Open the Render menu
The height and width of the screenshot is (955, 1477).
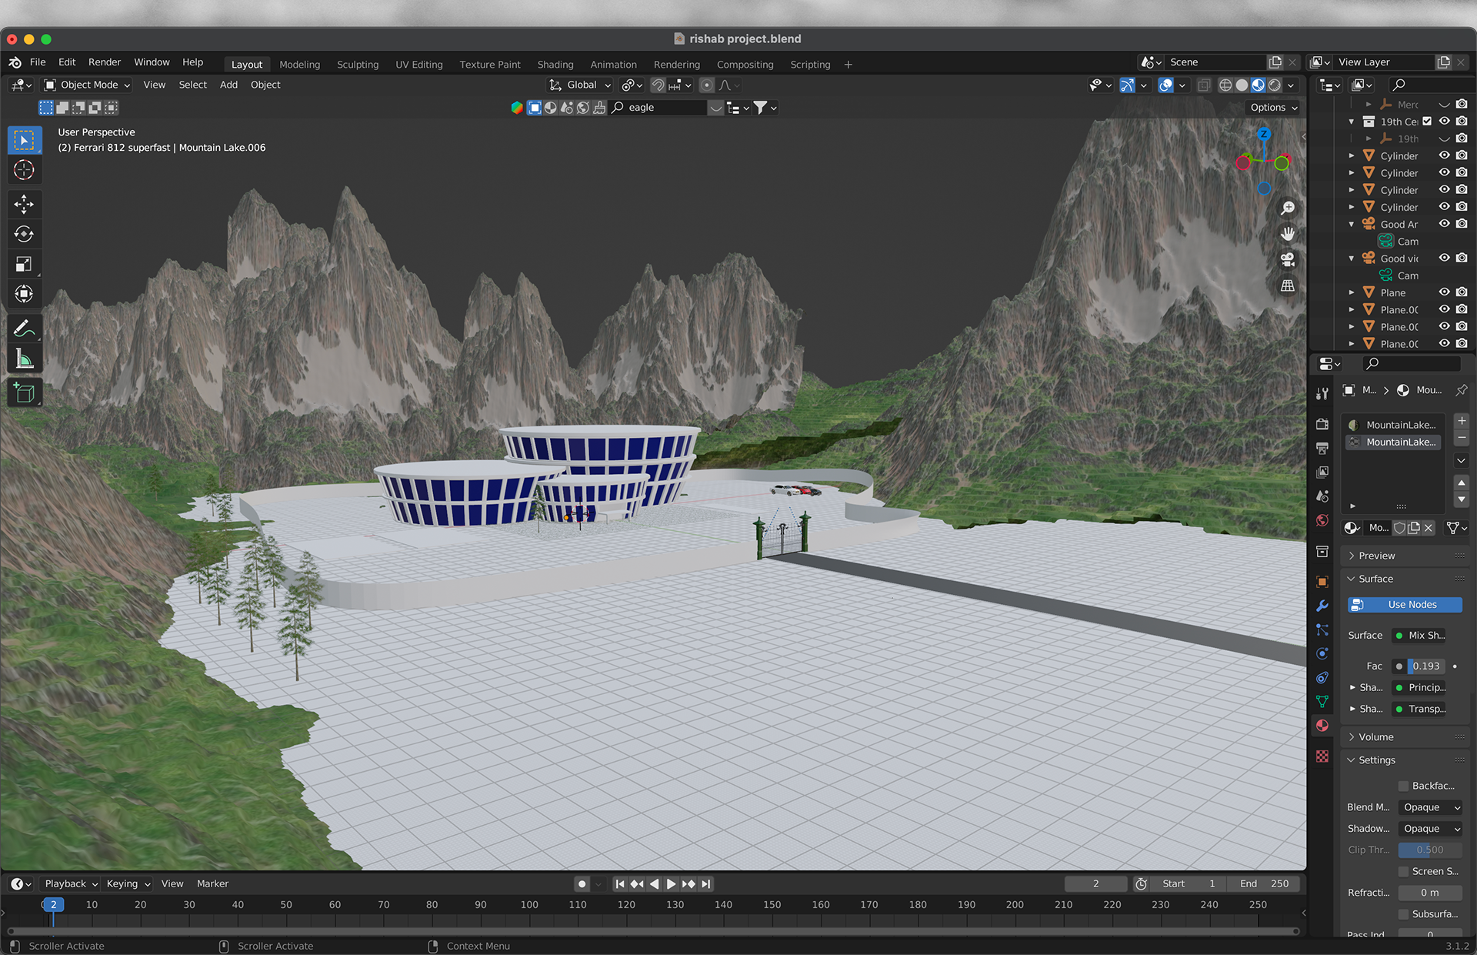[x=105, y=62]
